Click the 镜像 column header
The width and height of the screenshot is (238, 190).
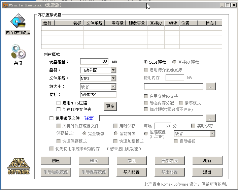click(x=172, y=23)
